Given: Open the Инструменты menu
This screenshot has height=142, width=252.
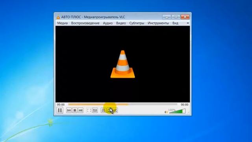Looking at the screenshot, I should coord(158,23).
